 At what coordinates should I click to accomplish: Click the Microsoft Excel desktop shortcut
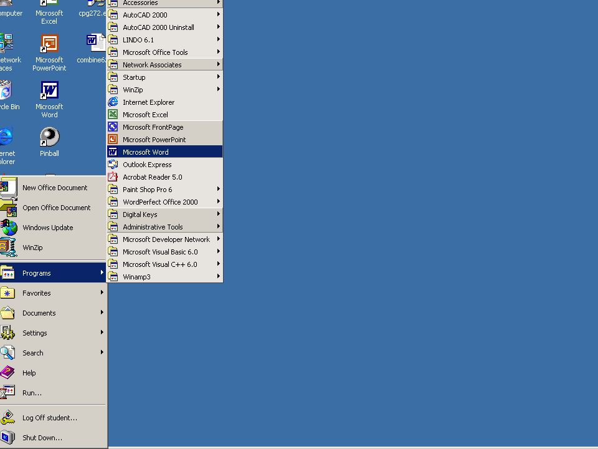point(49,11)
